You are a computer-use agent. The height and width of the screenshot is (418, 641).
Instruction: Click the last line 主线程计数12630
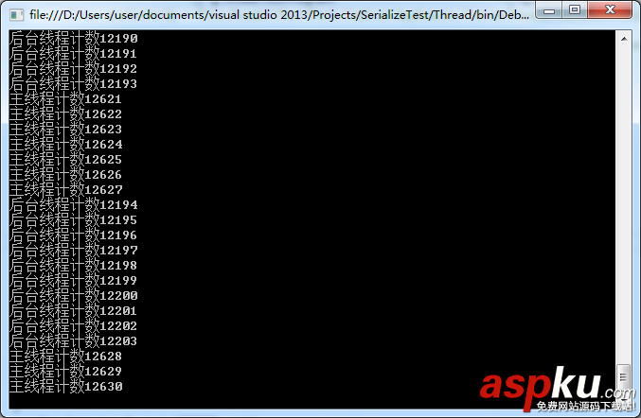pos(65,386)
